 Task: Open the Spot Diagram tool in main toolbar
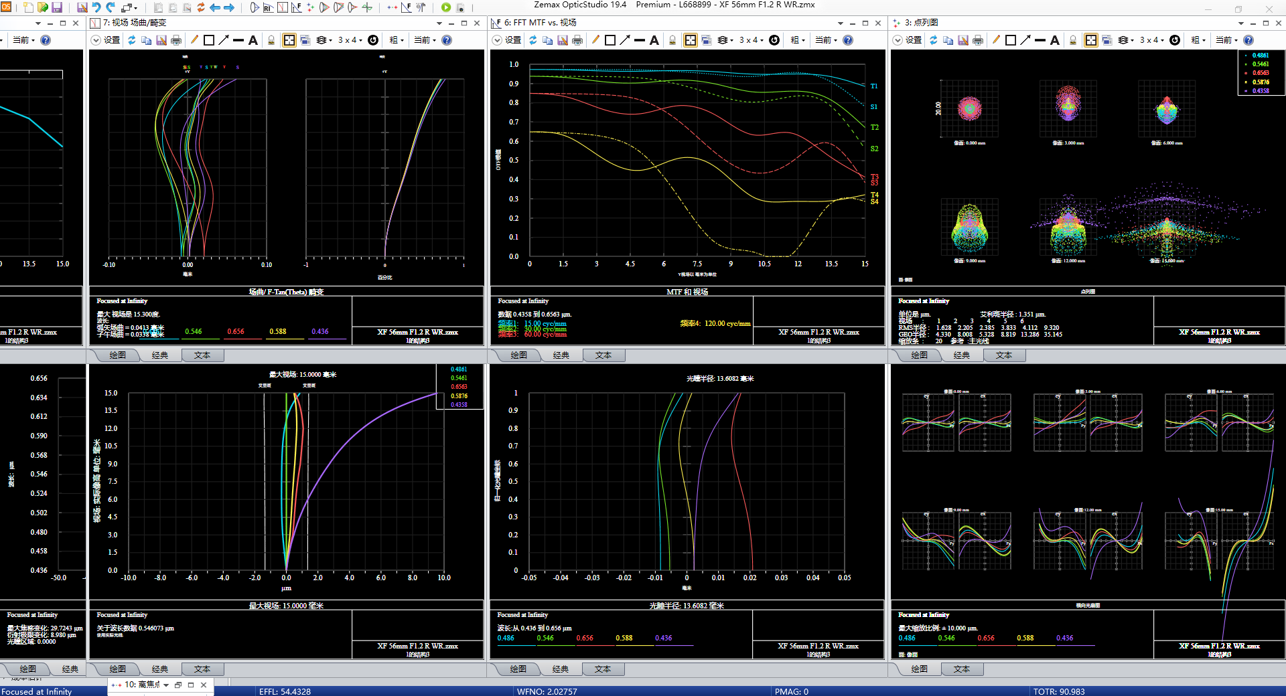coord(310,7)
